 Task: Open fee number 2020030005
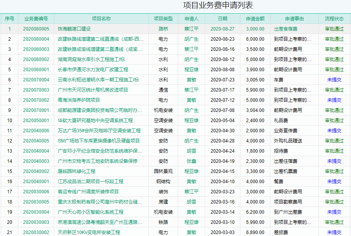[36, 202]
